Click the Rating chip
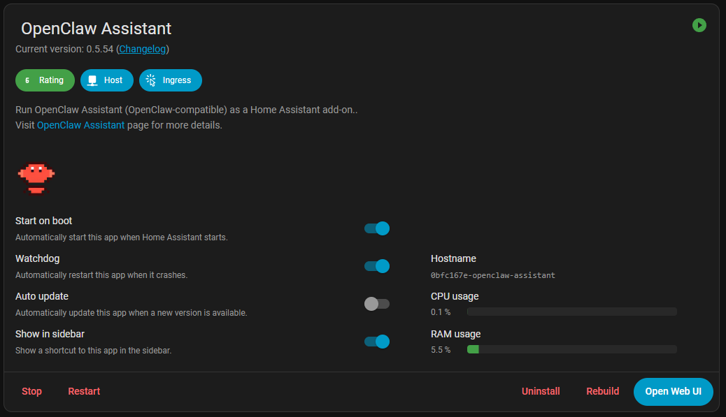Viewport: 726px width, 417px height. 45,80
